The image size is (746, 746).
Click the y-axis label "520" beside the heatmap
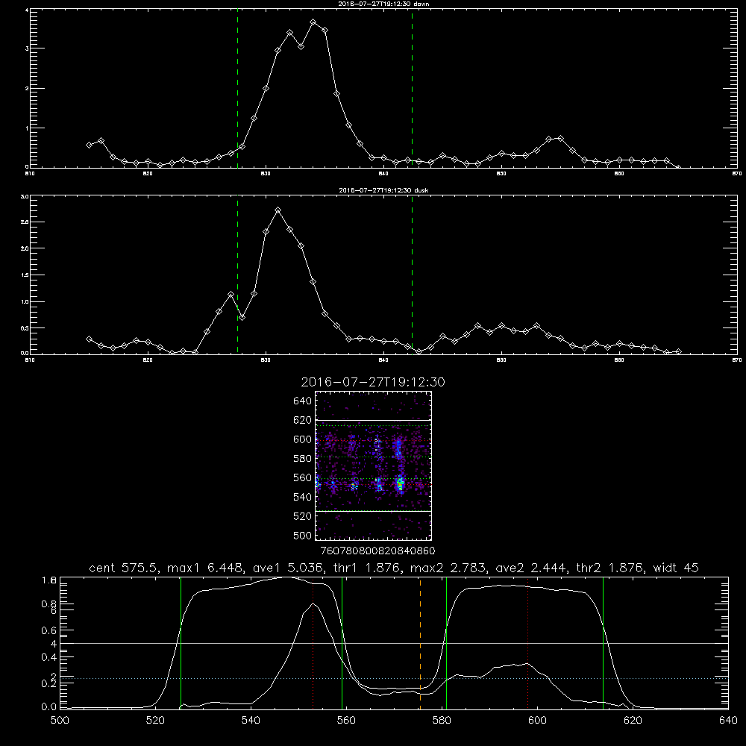click(303, 516)
